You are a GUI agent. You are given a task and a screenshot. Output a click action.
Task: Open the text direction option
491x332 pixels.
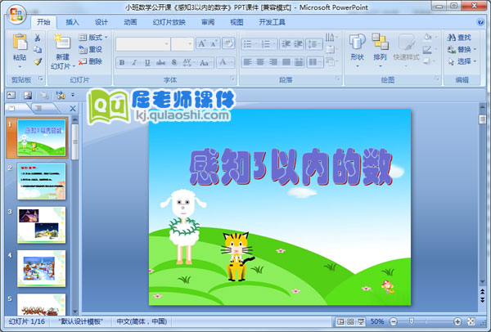[331, 38]
